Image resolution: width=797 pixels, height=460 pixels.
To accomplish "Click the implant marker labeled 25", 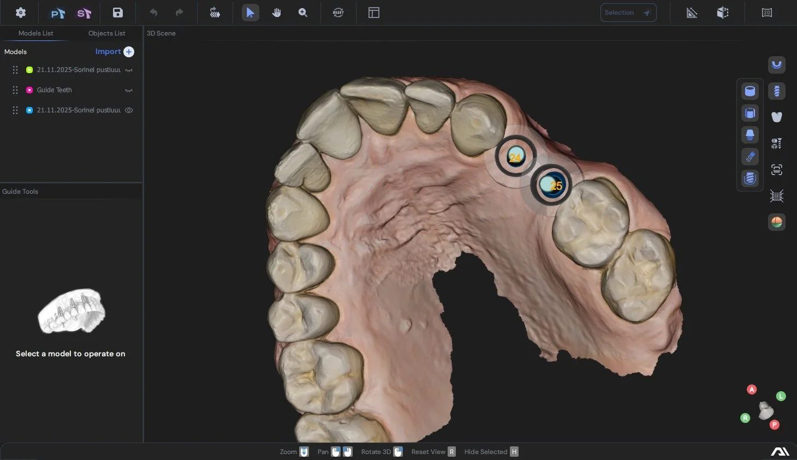I will [x=551, y=185].
